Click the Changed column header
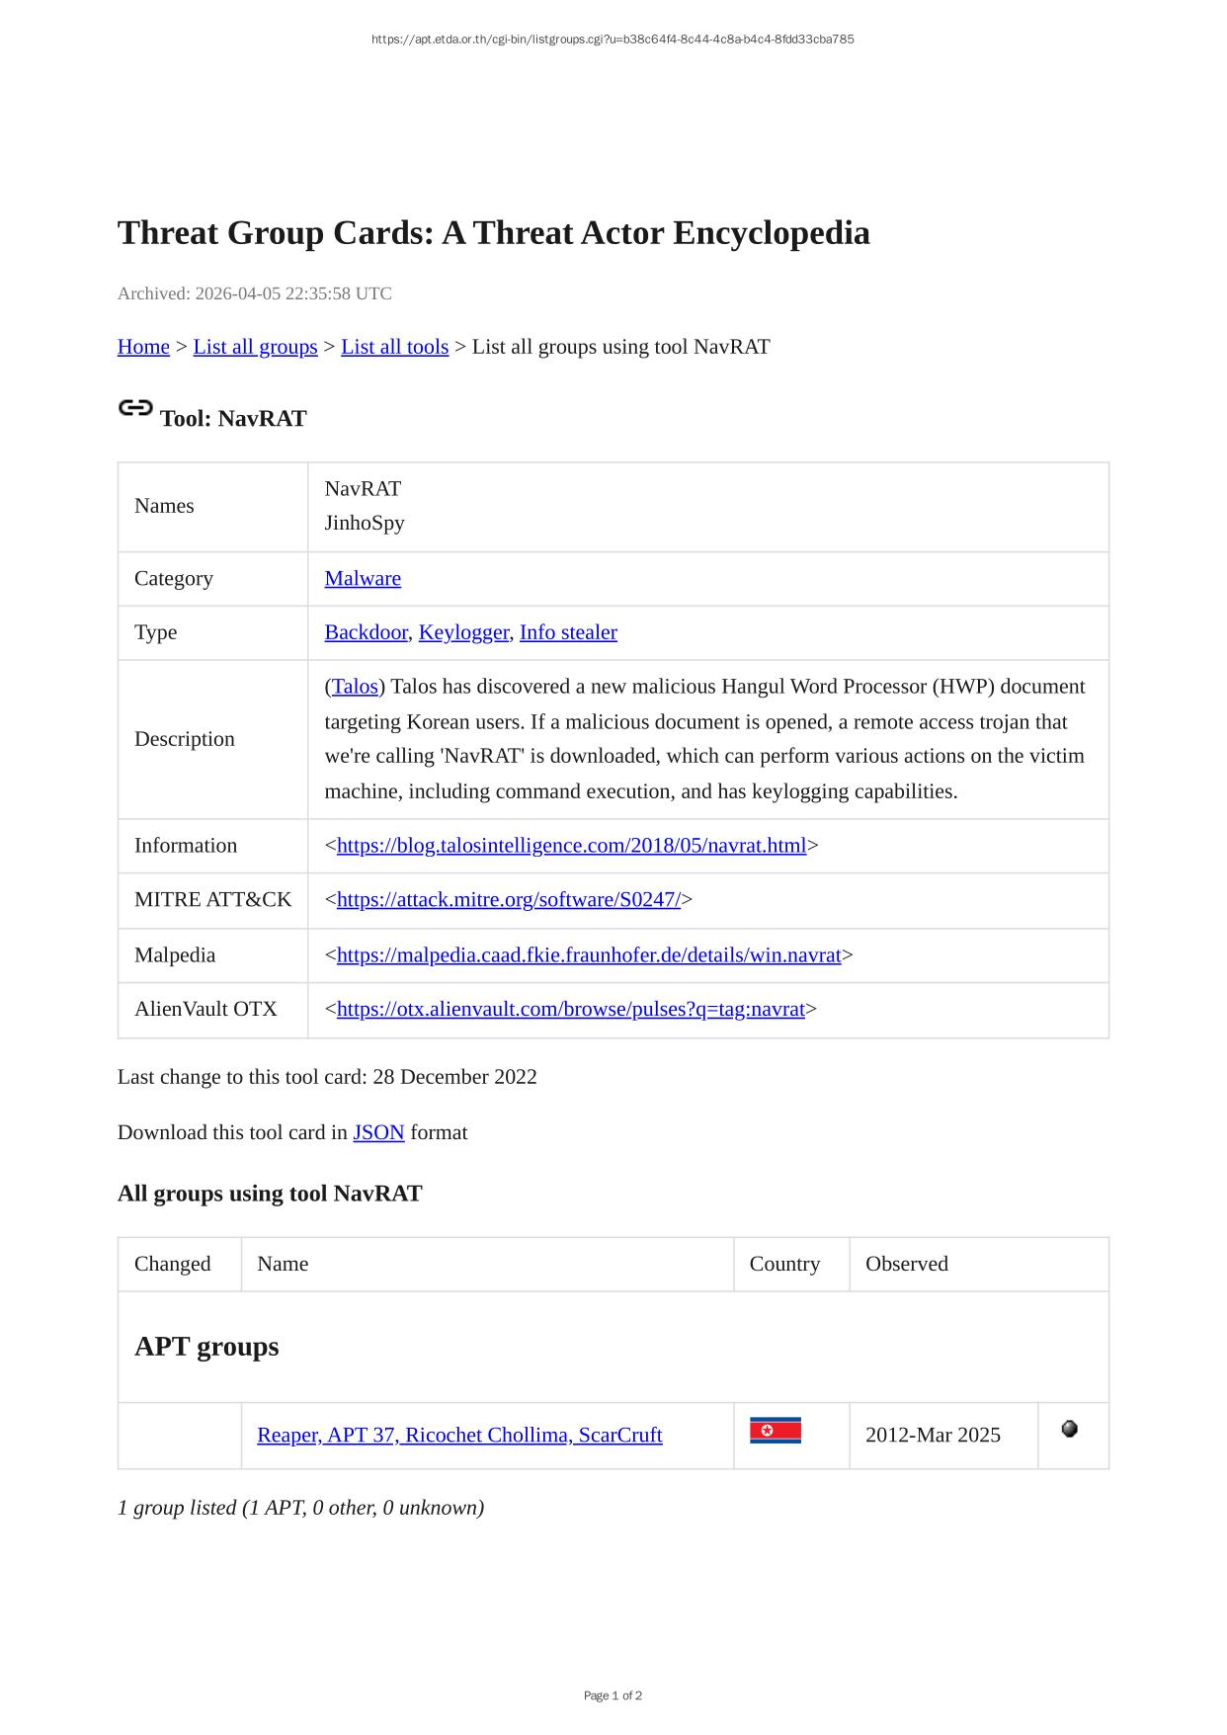This screenshot has height=1735, width=1227. pos(173,1265)
